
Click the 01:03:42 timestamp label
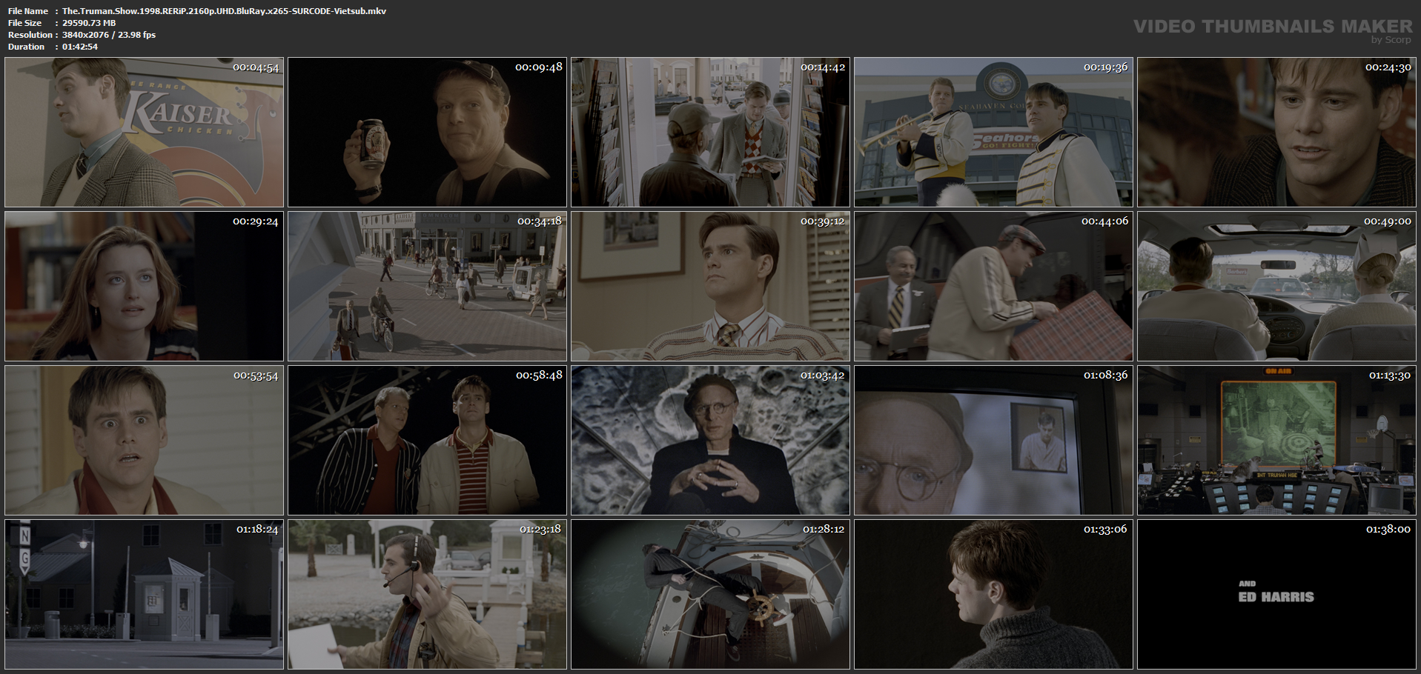coord(823,376)
